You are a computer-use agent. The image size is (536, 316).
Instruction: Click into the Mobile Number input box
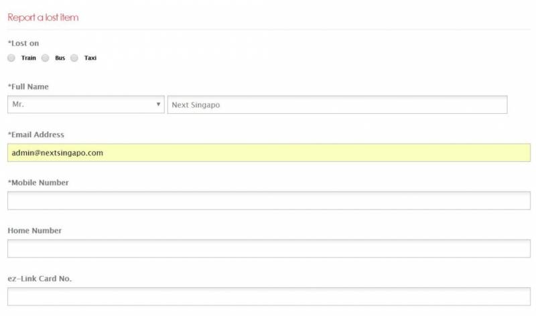coord(269,201)
